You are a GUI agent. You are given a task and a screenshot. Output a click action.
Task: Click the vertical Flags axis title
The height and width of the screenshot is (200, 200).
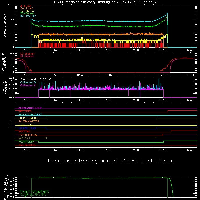click(x=10, y=125)
